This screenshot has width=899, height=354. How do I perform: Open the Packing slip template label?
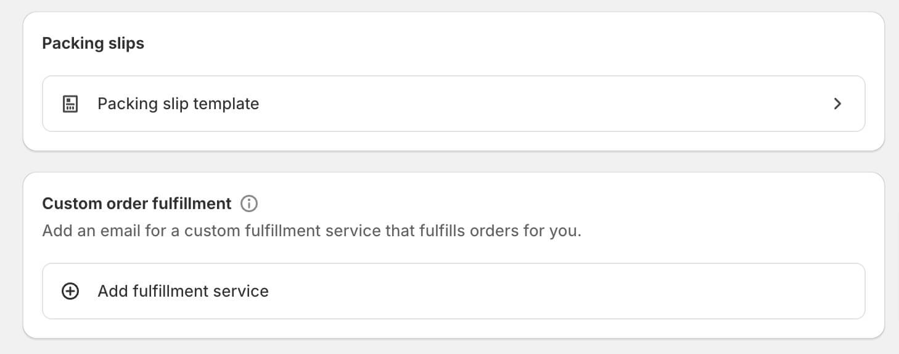[x=178, y=104]
